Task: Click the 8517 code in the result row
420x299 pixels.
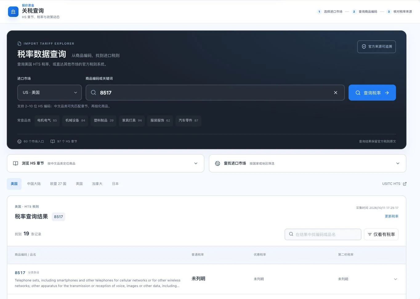Action: 20,273
